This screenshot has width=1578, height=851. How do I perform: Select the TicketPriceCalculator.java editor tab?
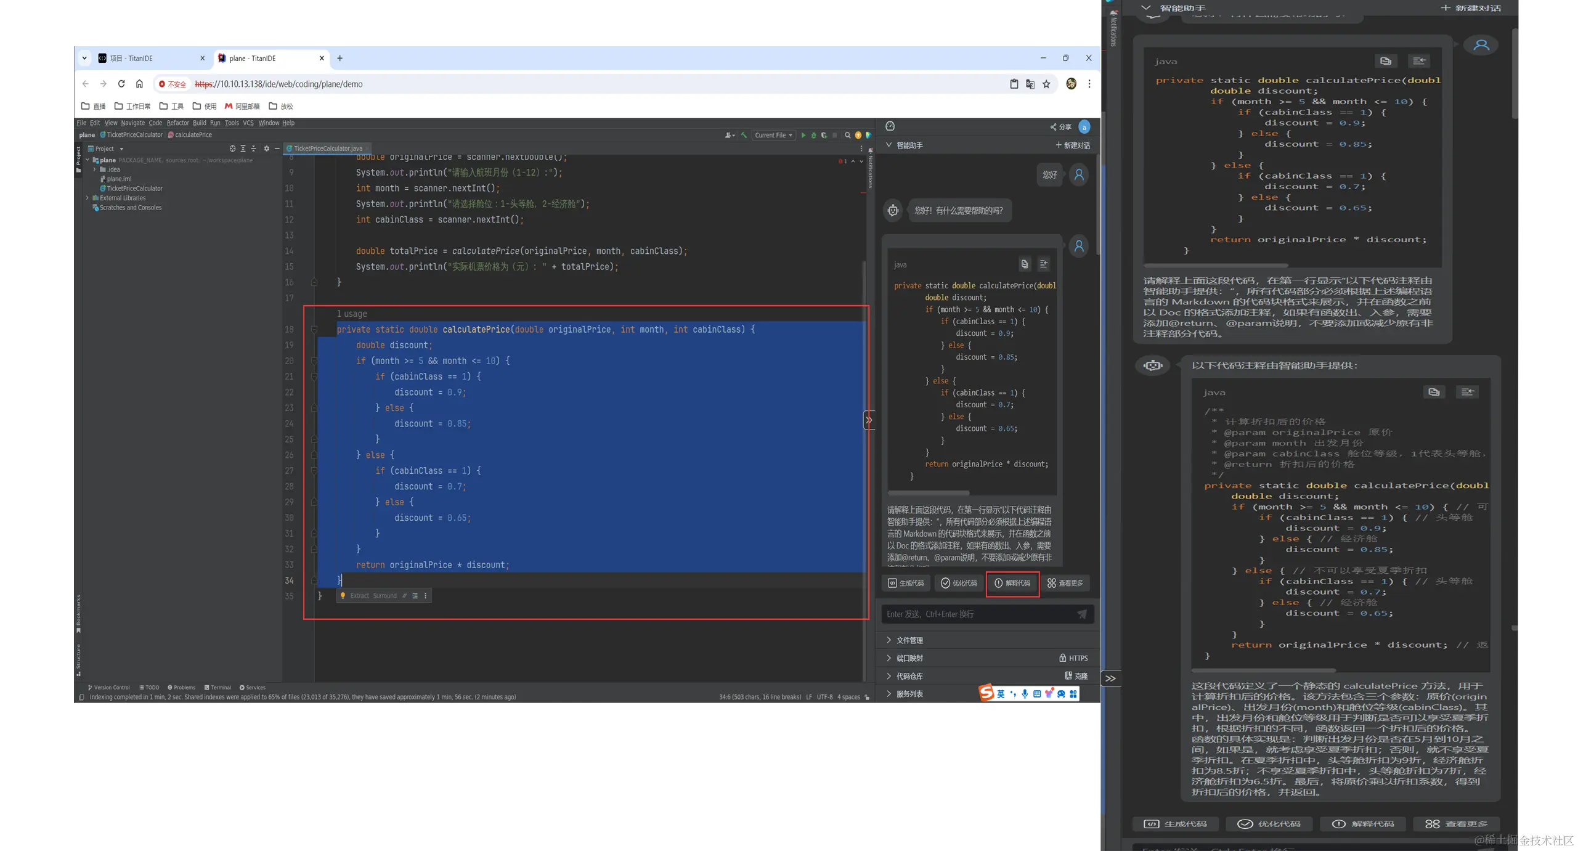coord(327,149)
